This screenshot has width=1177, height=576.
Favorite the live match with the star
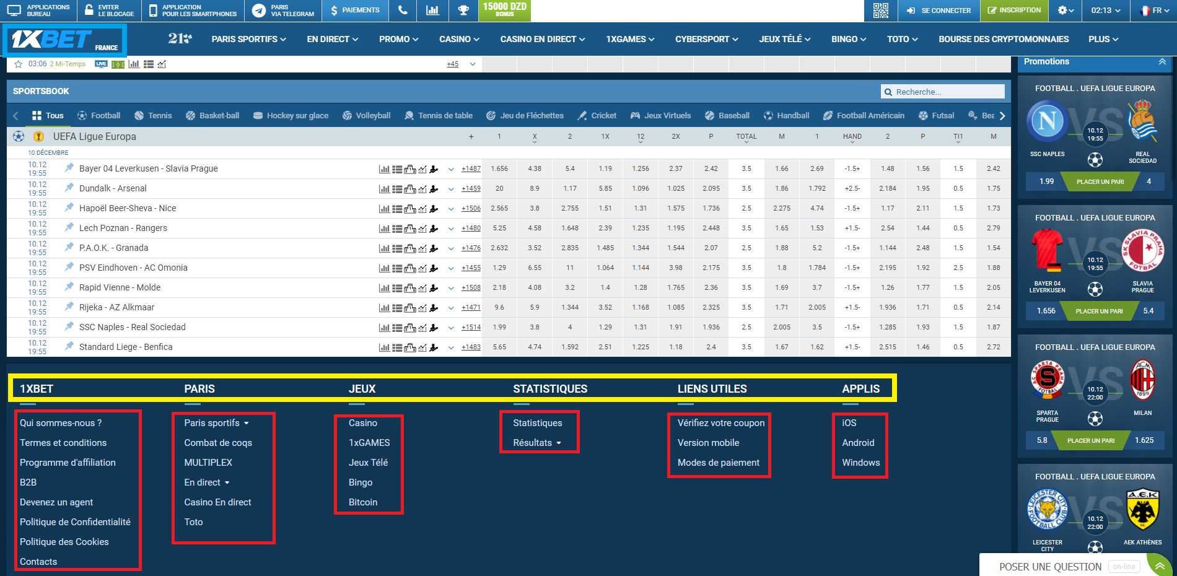(x=18, y=64)
